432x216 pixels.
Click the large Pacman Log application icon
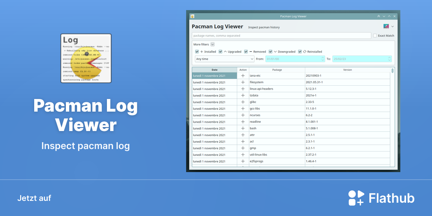(x=86, y=58)
